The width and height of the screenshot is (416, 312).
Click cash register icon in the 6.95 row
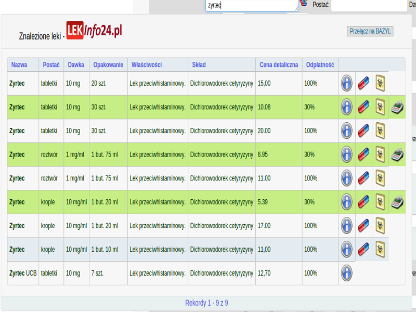[x=397, y=154]
